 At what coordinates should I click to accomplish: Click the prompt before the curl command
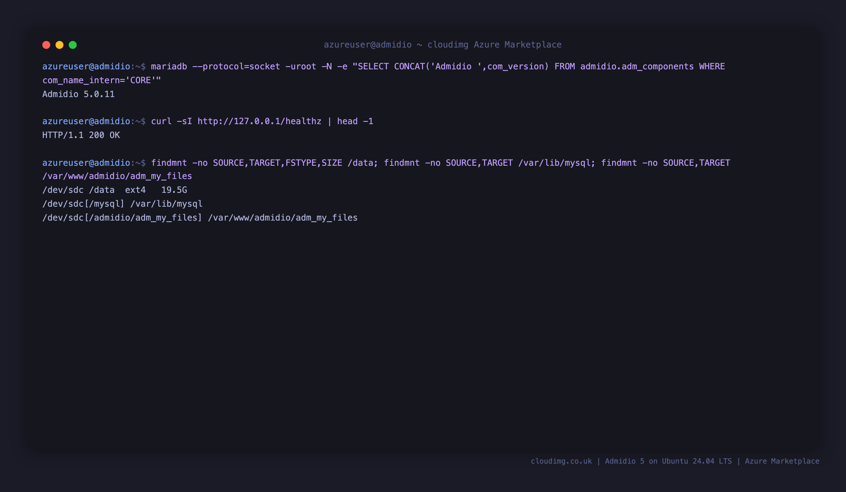point(94,121)
